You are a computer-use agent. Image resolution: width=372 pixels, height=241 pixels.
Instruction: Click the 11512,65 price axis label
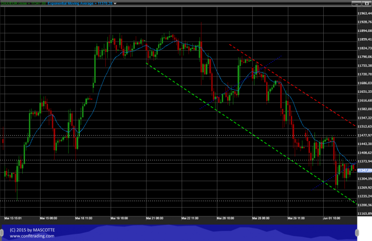365,127
